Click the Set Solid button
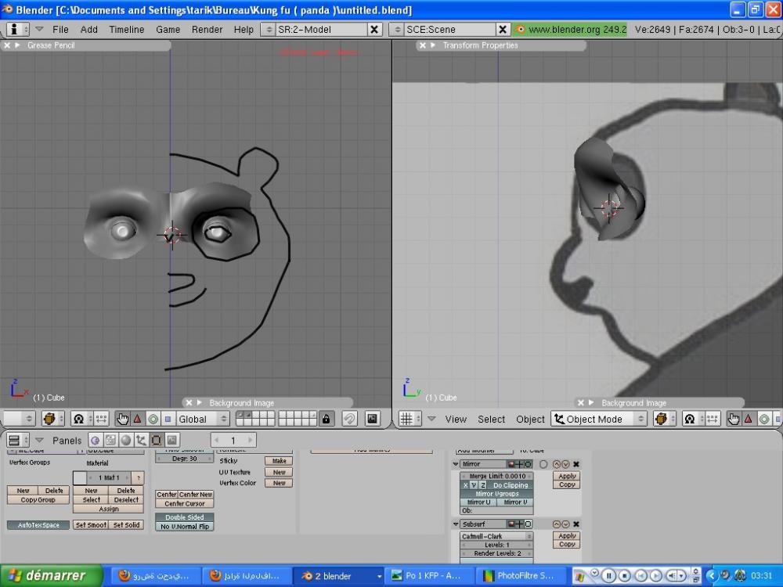The image size is (783, 587). tap(126, 525)
